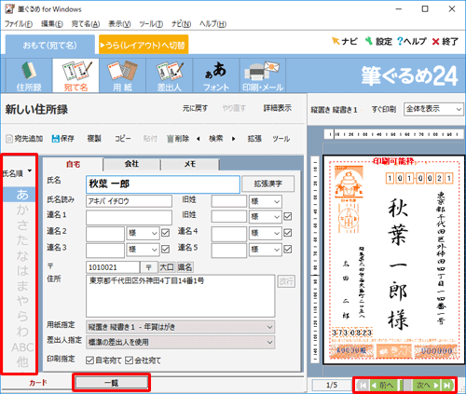Select ABC in kana index
This screenshot has height=394, width=466.
22,346
